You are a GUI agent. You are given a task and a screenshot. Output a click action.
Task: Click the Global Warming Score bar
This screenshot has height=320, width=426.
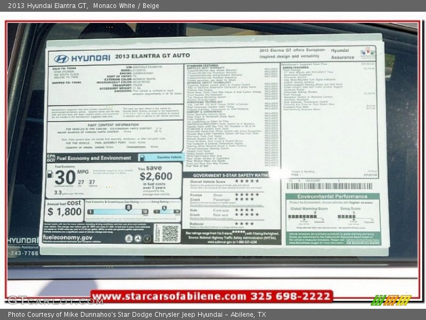pyautogui.click(x=302, y=217)
